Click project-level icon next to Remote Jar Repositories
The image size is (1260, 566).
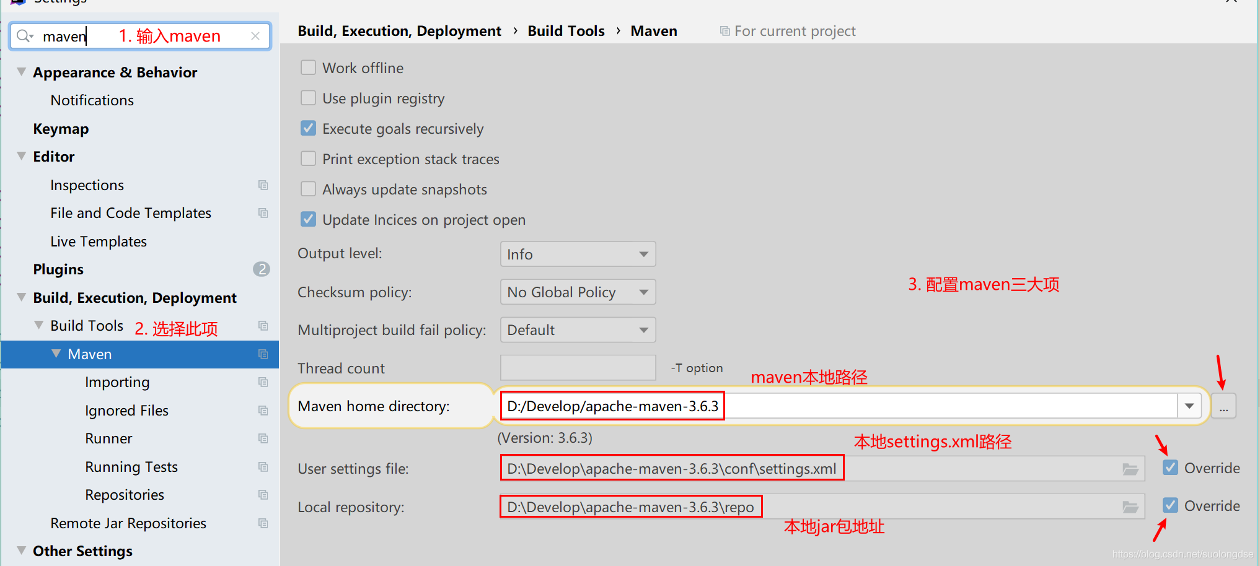pos(263,523)
